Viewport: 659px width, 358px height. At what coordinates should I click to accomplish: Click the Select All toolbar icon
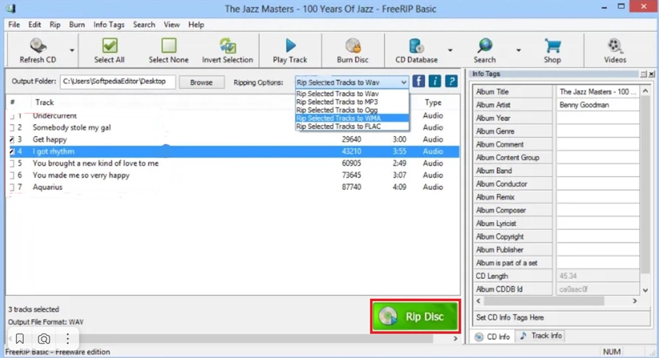tap(110, 45)
